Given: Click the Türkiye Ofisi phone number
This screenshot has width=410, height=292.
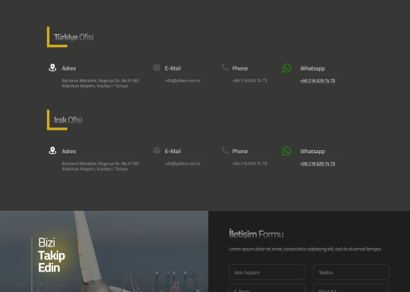Looking at the screenshot, I should 249,80.
